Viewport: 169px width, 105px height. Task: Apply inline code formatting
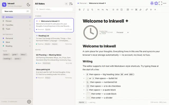pyautogui.click(x=132, y=10)
